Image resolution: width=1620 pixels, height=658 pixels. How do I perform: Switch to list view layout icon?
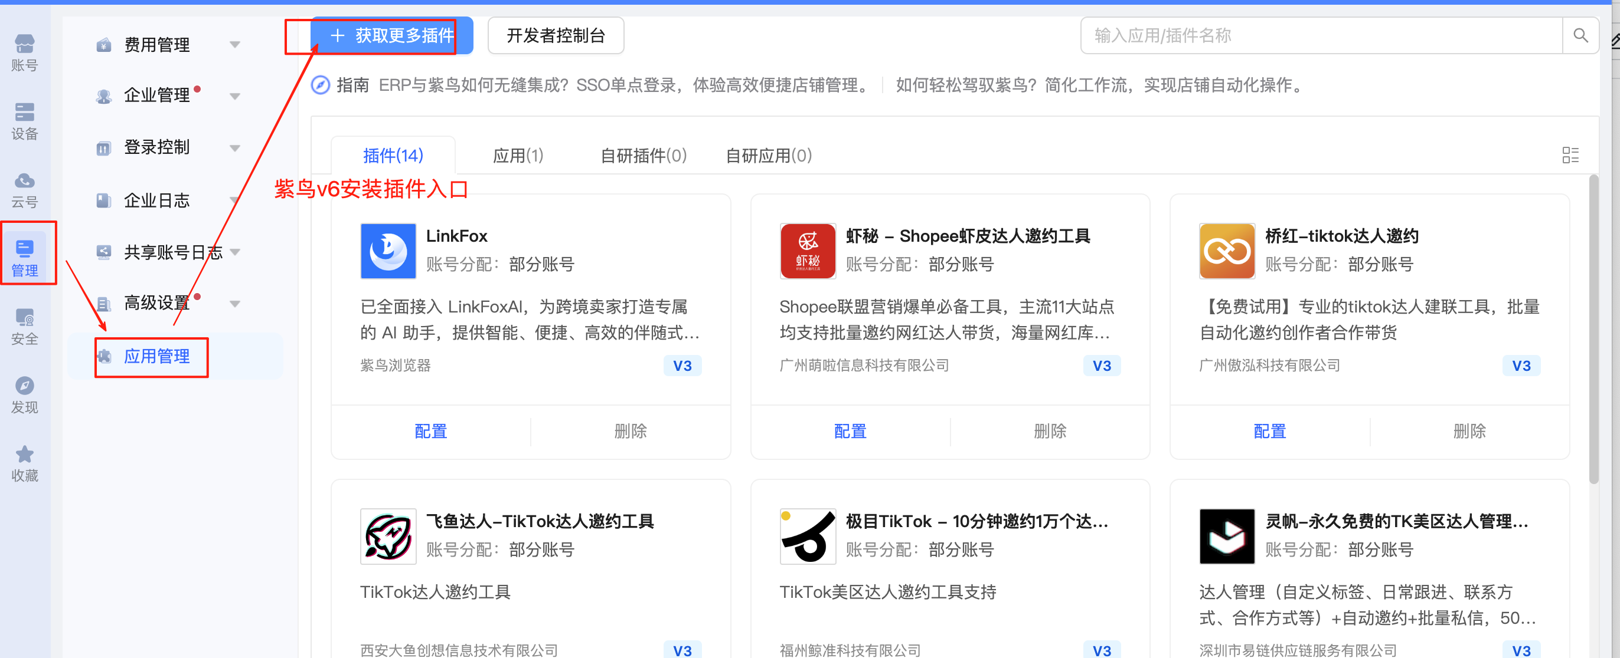pyautogui.click(x=1570, y=155)
